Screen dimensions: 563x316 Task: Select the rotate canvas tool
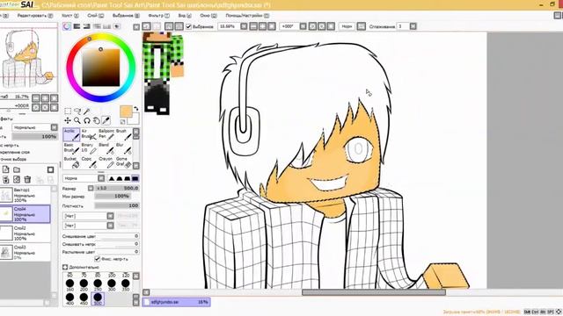click(x=87, y=121)
